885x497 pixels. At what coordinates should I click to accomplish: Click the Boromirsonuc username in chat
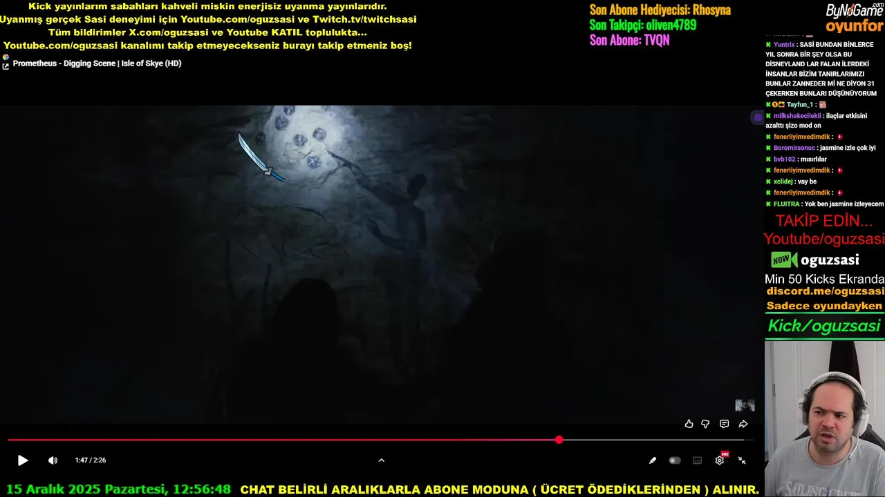[x=794, y=148]
